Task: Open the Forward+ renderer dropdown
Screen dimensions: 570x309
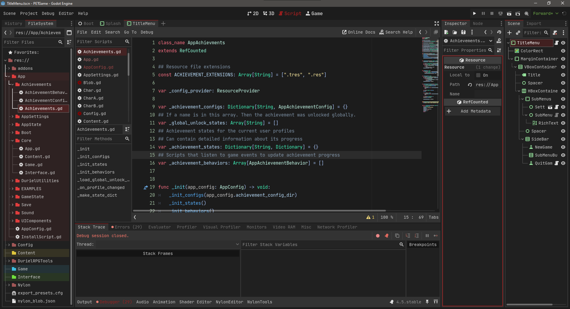Action: pos(545,13)
